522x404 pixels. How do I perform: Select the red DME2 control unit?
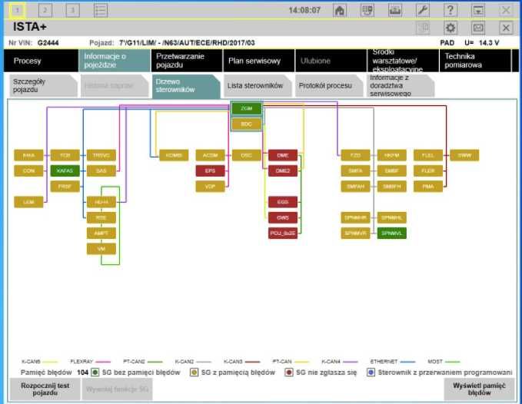[x=283, y=171]
